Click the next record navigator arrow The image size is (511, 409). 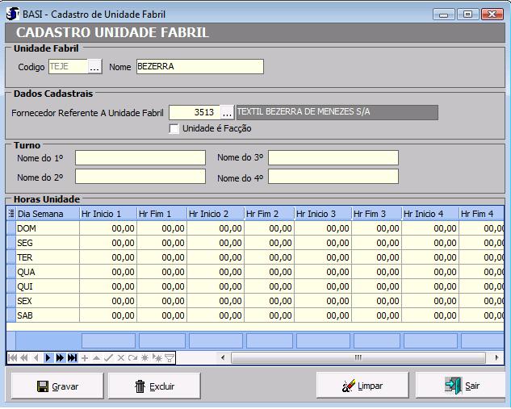click(48, 357)
